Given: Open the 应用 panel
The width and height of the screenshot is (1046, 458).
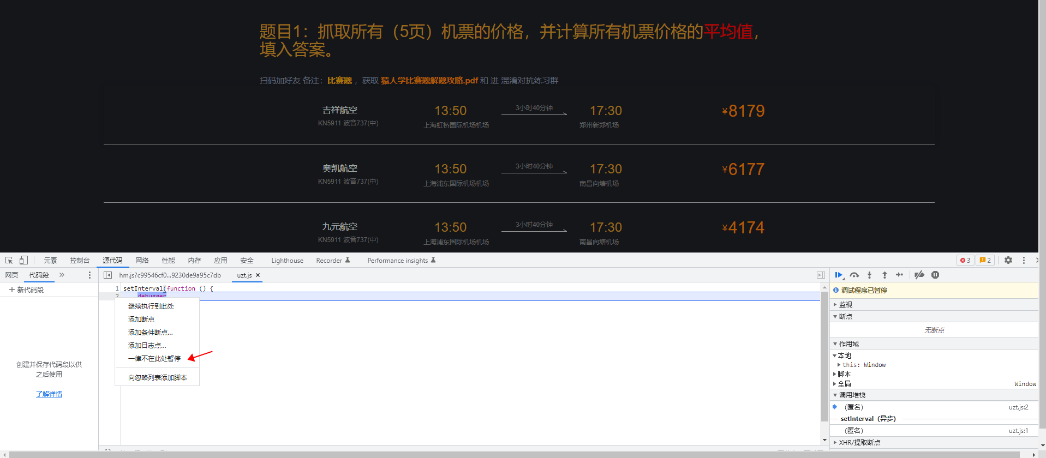Looking at the screenshot, I should [x=220, y=261].
